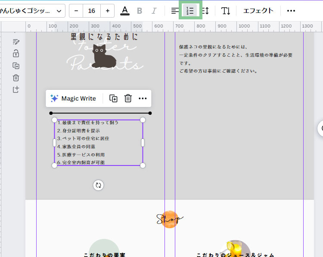Change the text alignment

pos(174,11)
